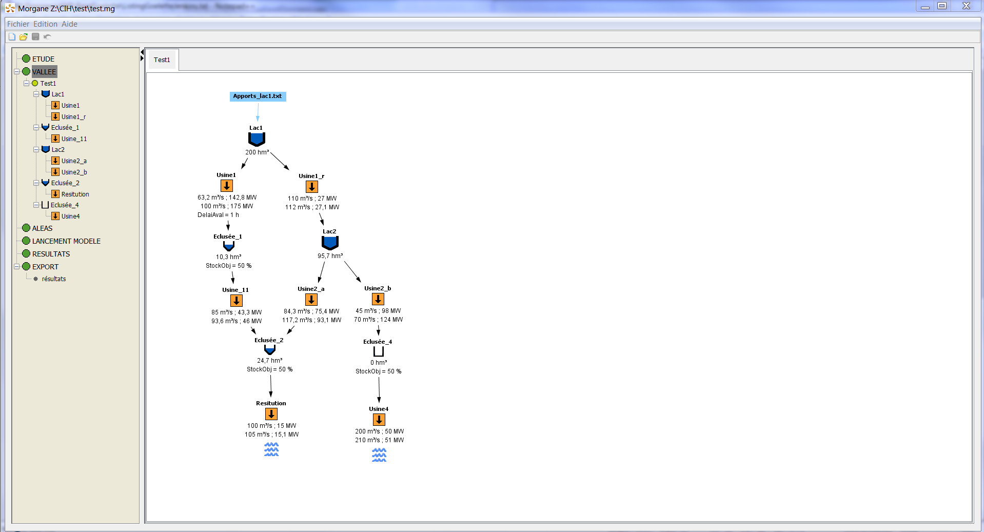Click '45 m³/s ; 98 MW' under Usine2_b

pyautogui.click(x=378, y=311)
